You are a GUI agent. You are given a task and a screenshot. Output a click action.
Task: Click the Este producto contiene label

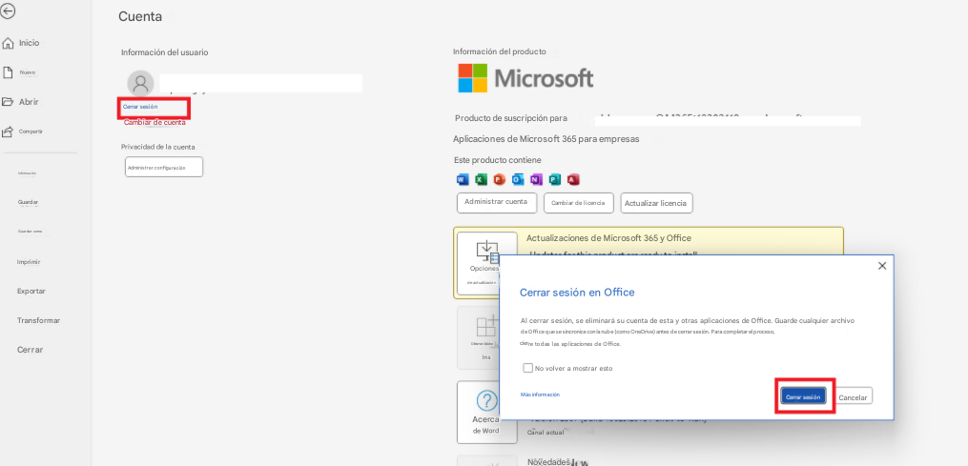(x=498, y=160)
